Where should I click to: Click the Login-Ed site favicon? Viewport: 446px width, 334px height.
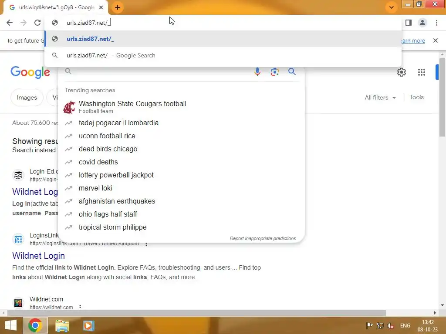coord(18,175)
